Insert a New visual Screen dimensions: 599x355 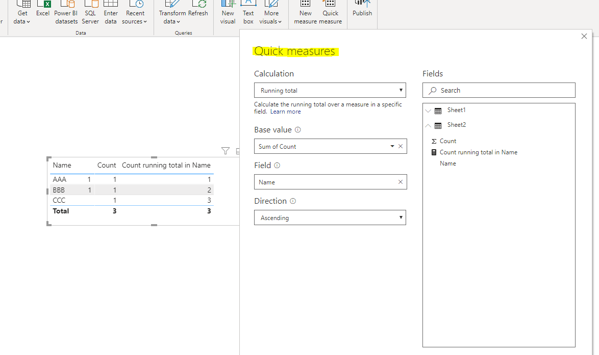click(x=228, y=13)
